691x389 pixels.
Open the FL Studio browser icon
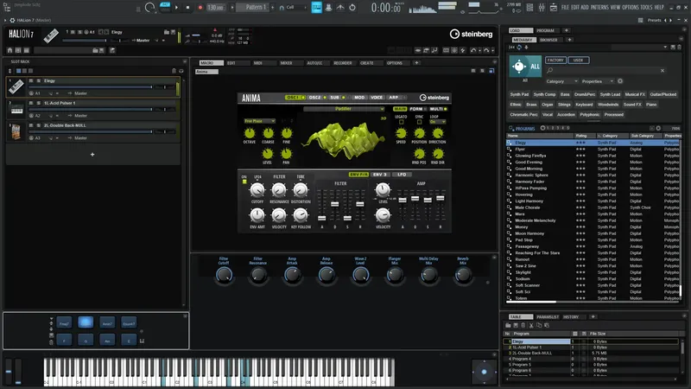(553, 8)
